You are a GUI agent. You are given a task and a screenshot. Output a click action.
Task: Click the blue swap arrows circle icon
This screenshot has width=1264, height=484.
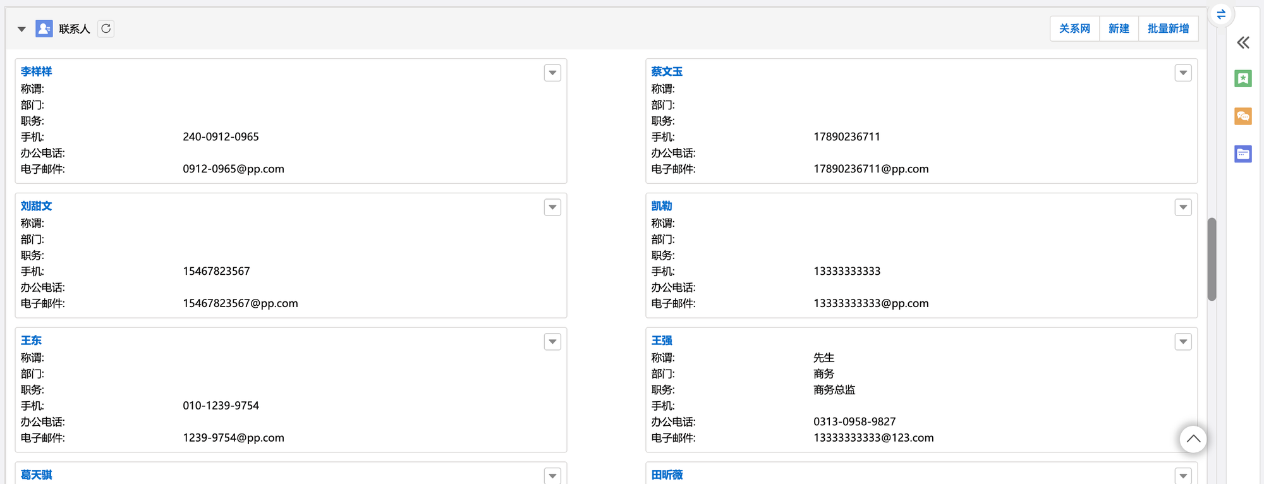point(1221,14)
